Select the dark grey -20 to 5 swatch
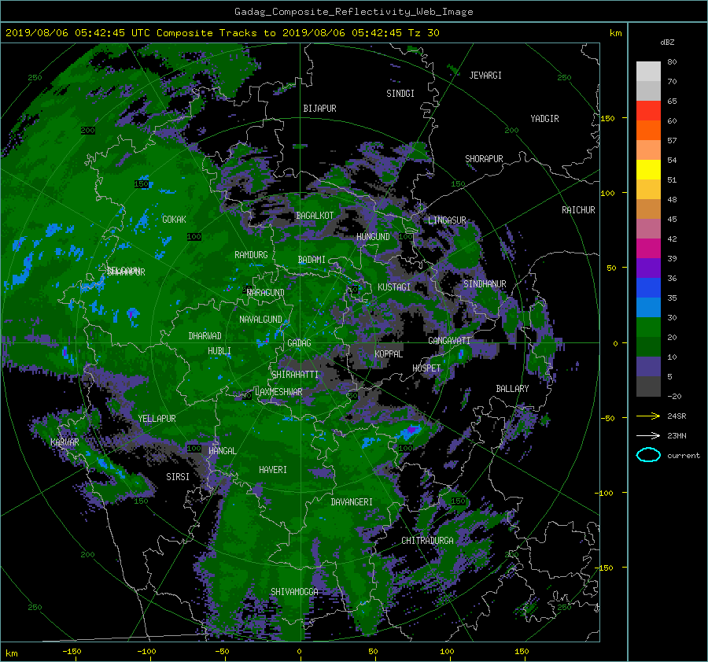The width and height of the screenshot is (708, 662). coord(648,386)
